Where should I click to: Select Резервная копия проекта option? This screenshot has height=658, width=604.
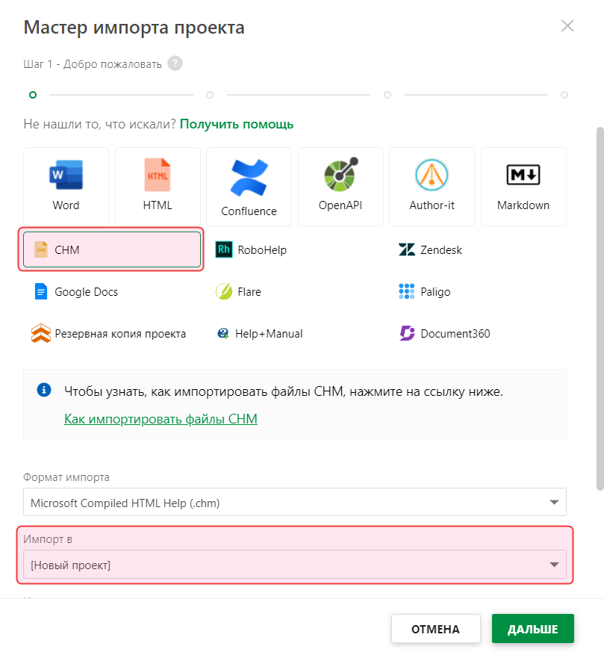click(x=119, y=334)
